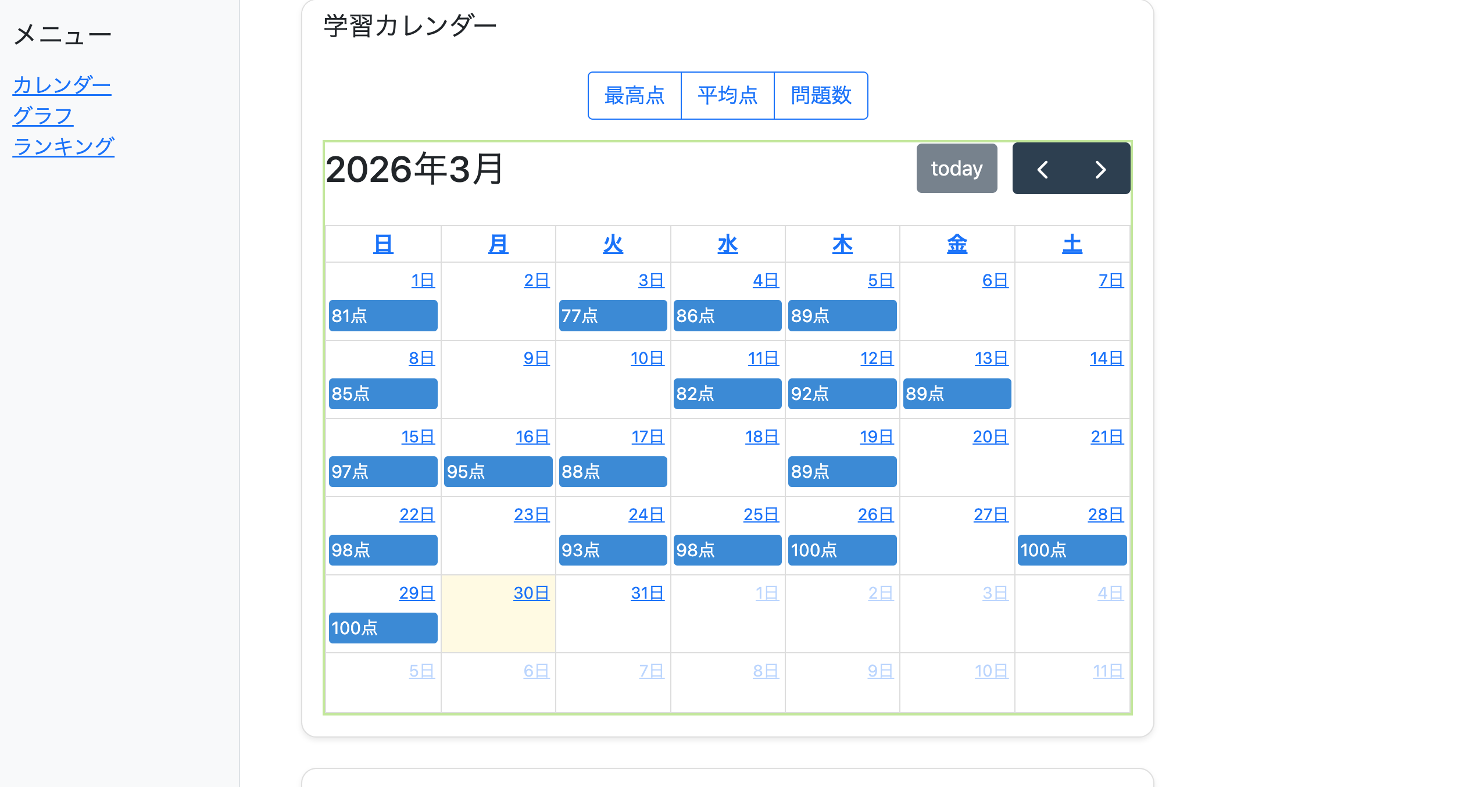Select the 土 Saturday column header
This screenshot has height=787, width=1466.
click(1071, 244)
